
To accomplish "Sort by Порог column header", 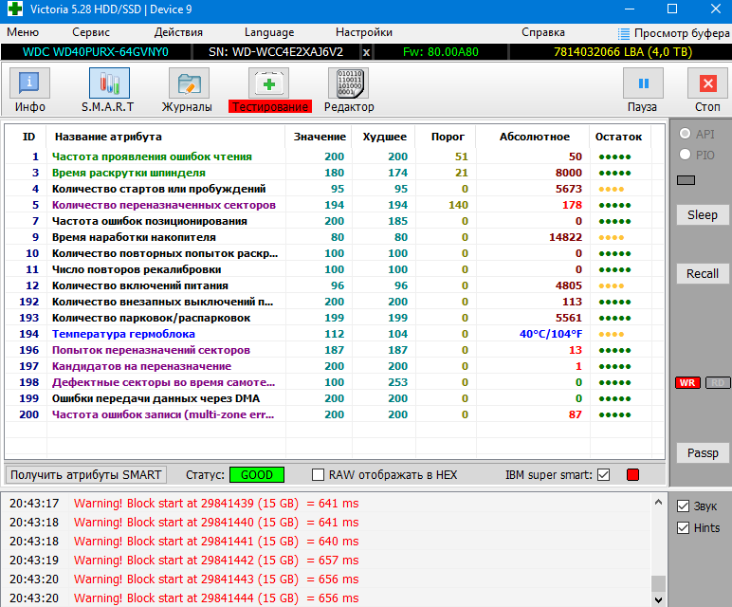I will click(448, 137).
